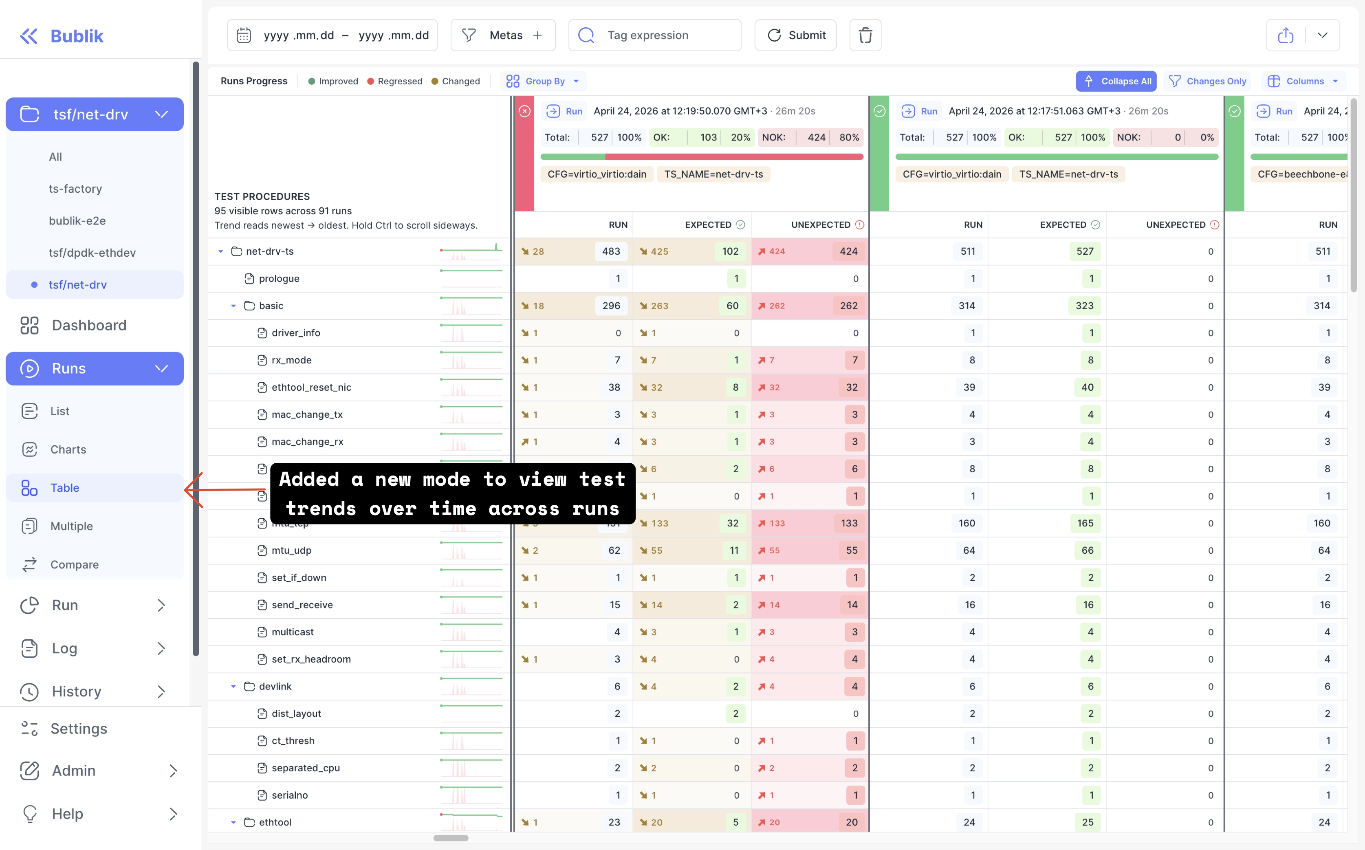The width and height of the screenshot is (1365, 850).
Task: Open the Group By dropdown
Action: click(x=543, y=81)
